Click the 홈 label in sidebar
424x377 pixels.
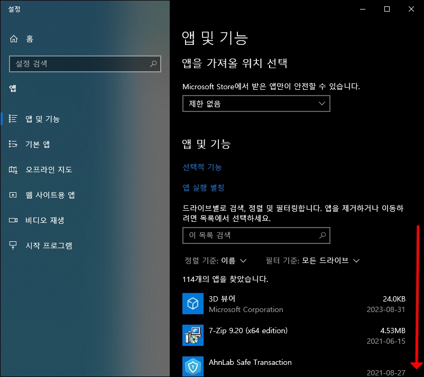30,39
